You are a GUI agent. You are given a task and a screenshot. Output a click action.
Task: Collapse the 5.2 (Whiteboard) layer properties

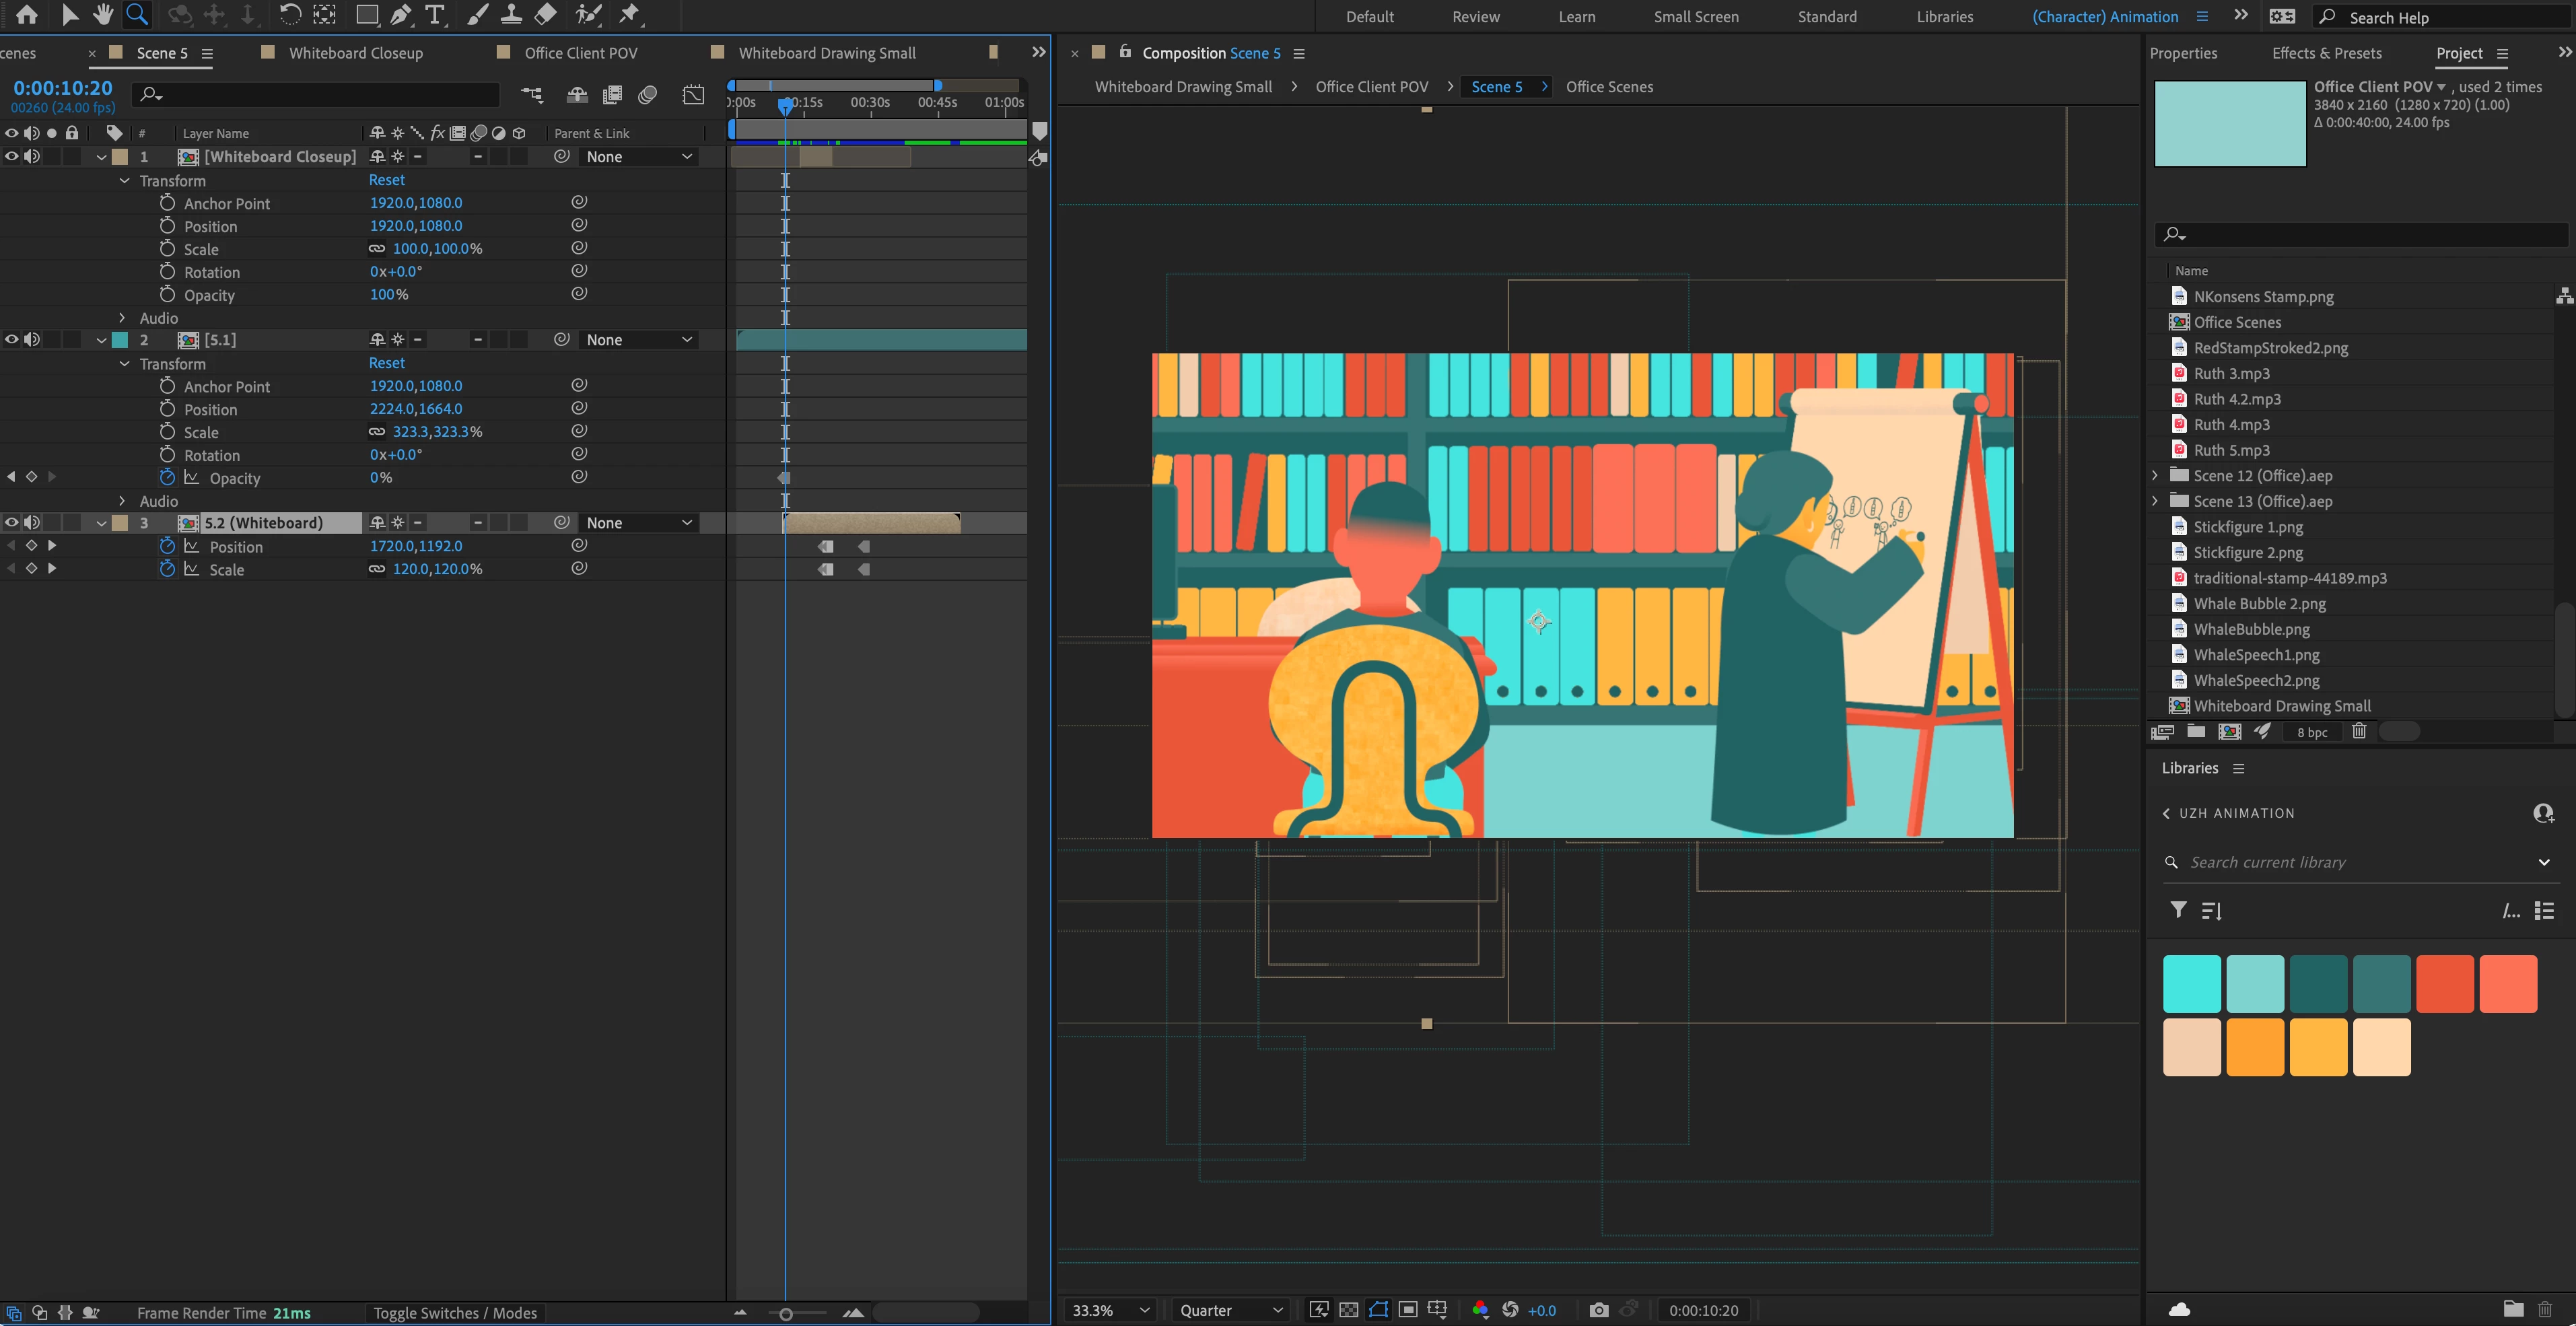pos(101,523)
